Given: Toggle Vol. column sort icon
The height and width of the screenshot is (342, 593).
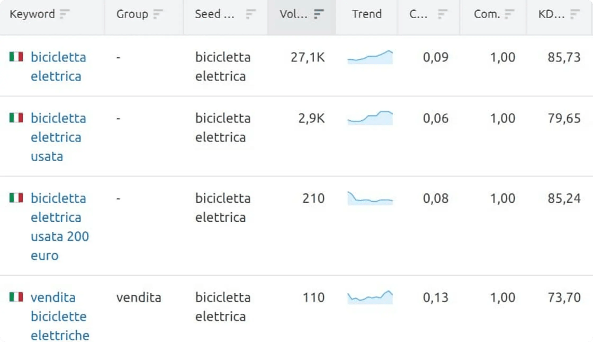Looking at the screenshot, I should click(x=319, y=14).
